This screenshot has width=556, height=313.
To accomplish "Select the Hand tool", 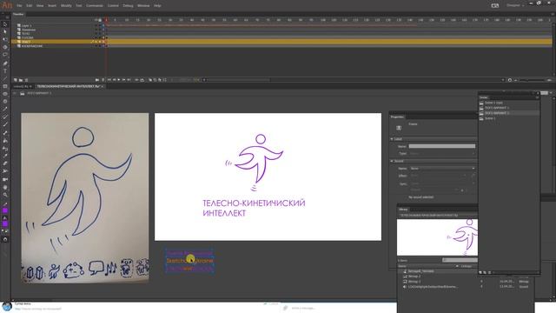I will [5, 187].
